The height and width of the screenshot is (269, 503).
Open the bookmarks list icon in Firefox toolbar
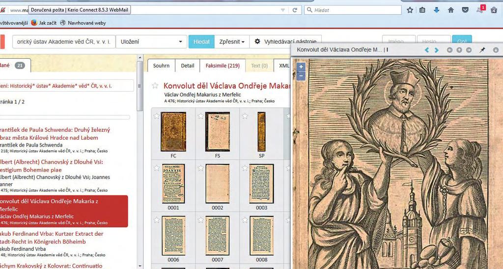(422, 10)
